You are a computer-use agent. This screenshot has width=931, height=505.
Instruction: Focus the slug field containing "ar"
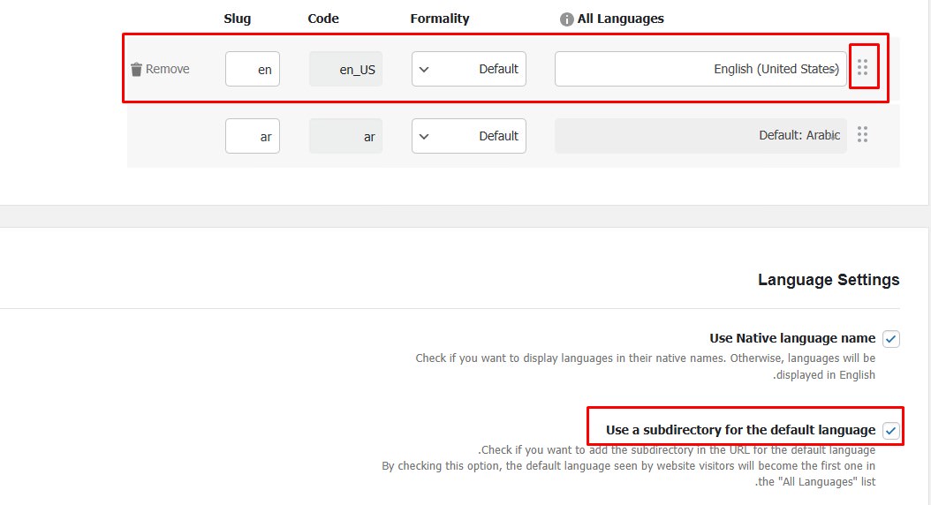[253, 136]
